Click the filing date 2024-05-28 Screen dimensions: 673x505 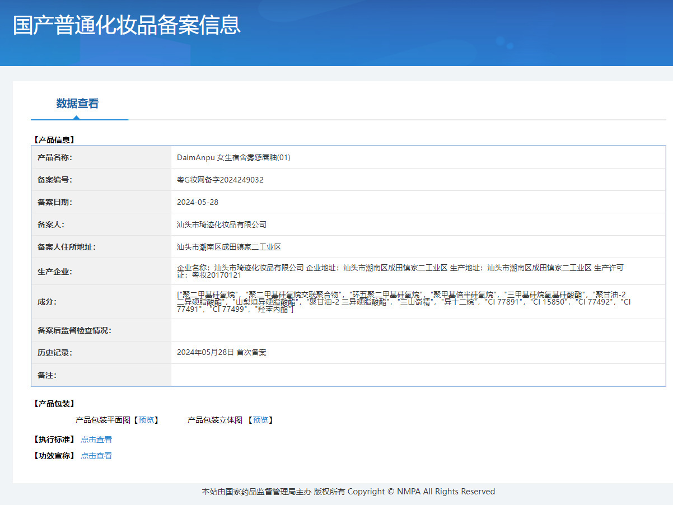tap(198, 202)
